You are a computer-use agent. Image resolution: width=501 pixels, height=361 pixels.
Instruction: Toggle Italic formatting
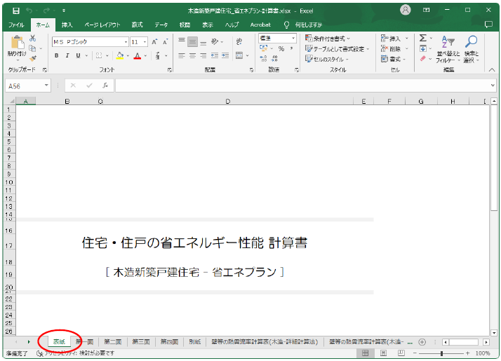click(67, 55)
